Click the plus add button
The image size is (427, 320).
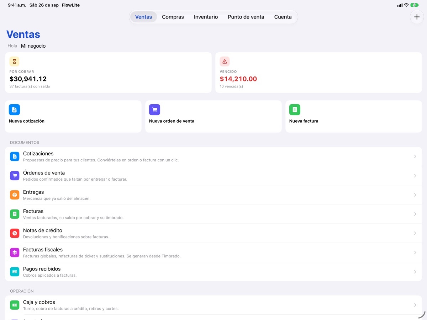click(417, 17)
